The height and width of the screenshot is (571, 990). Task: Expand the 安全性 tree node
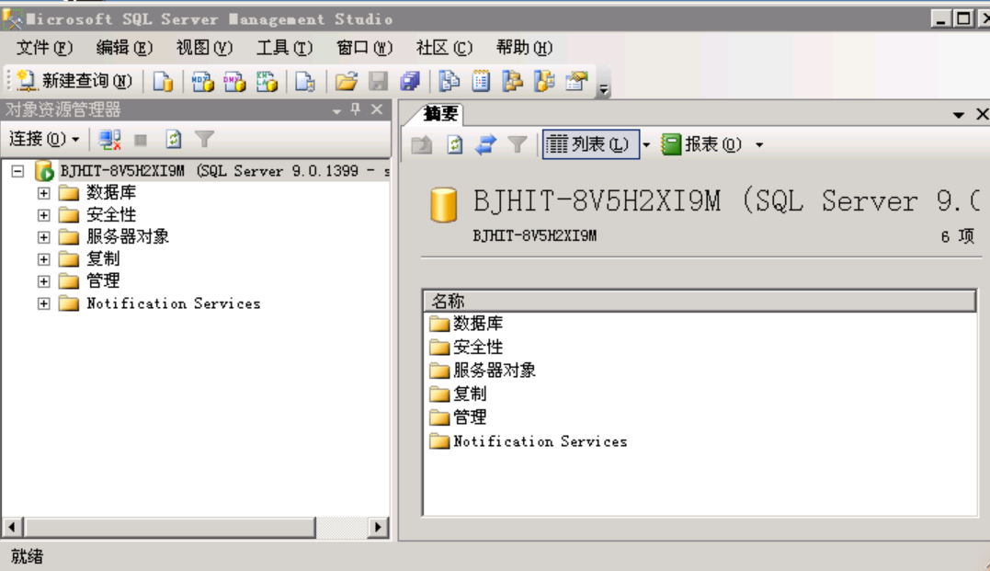click(x=43, y=215)
